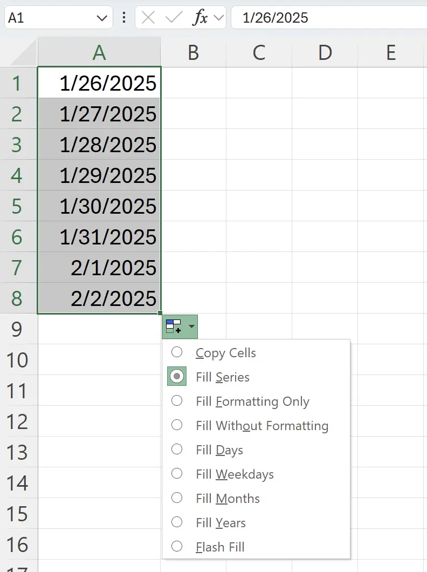Select the Fill Weekdays option
This screenshot has width=427, height=572.
point(235,474)
